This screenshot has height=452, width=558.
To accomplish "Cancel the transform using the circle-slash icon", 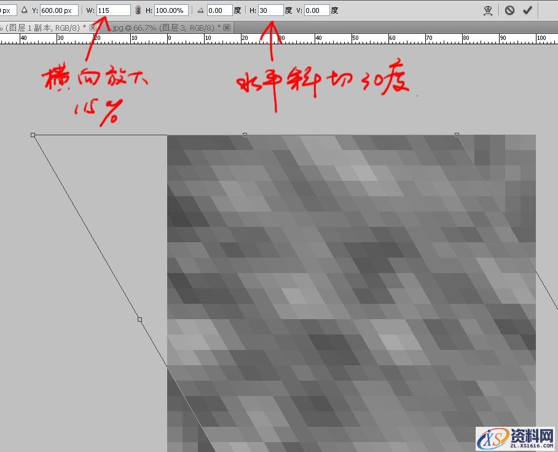I will 509,10.
